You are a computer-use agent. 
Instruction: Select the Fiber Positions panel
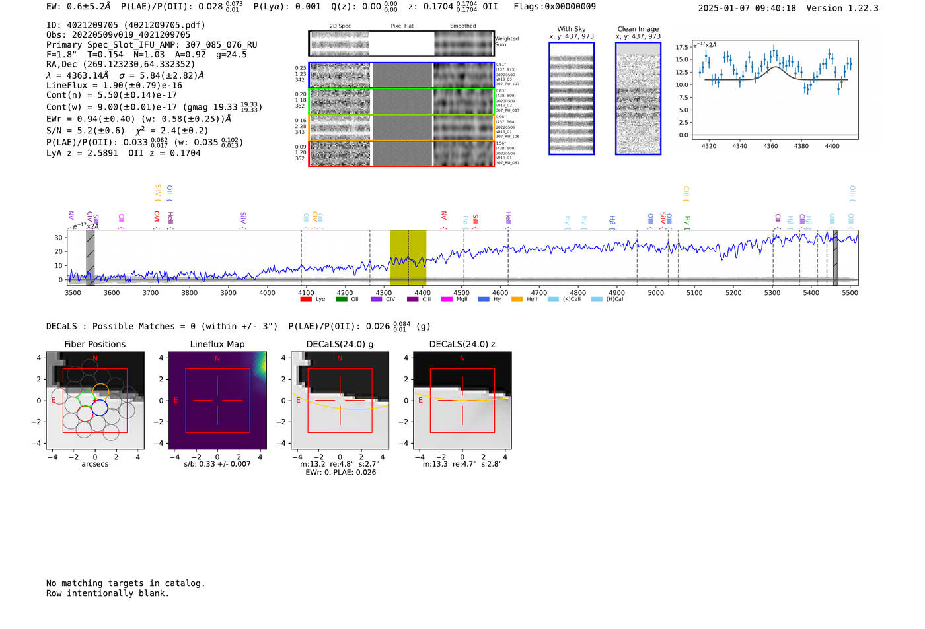(95, 401)
